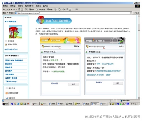The width and height of the screenshot is (142, 121).
Task: Go back with the 上一頁 button
Action: (x=6, y=9)
